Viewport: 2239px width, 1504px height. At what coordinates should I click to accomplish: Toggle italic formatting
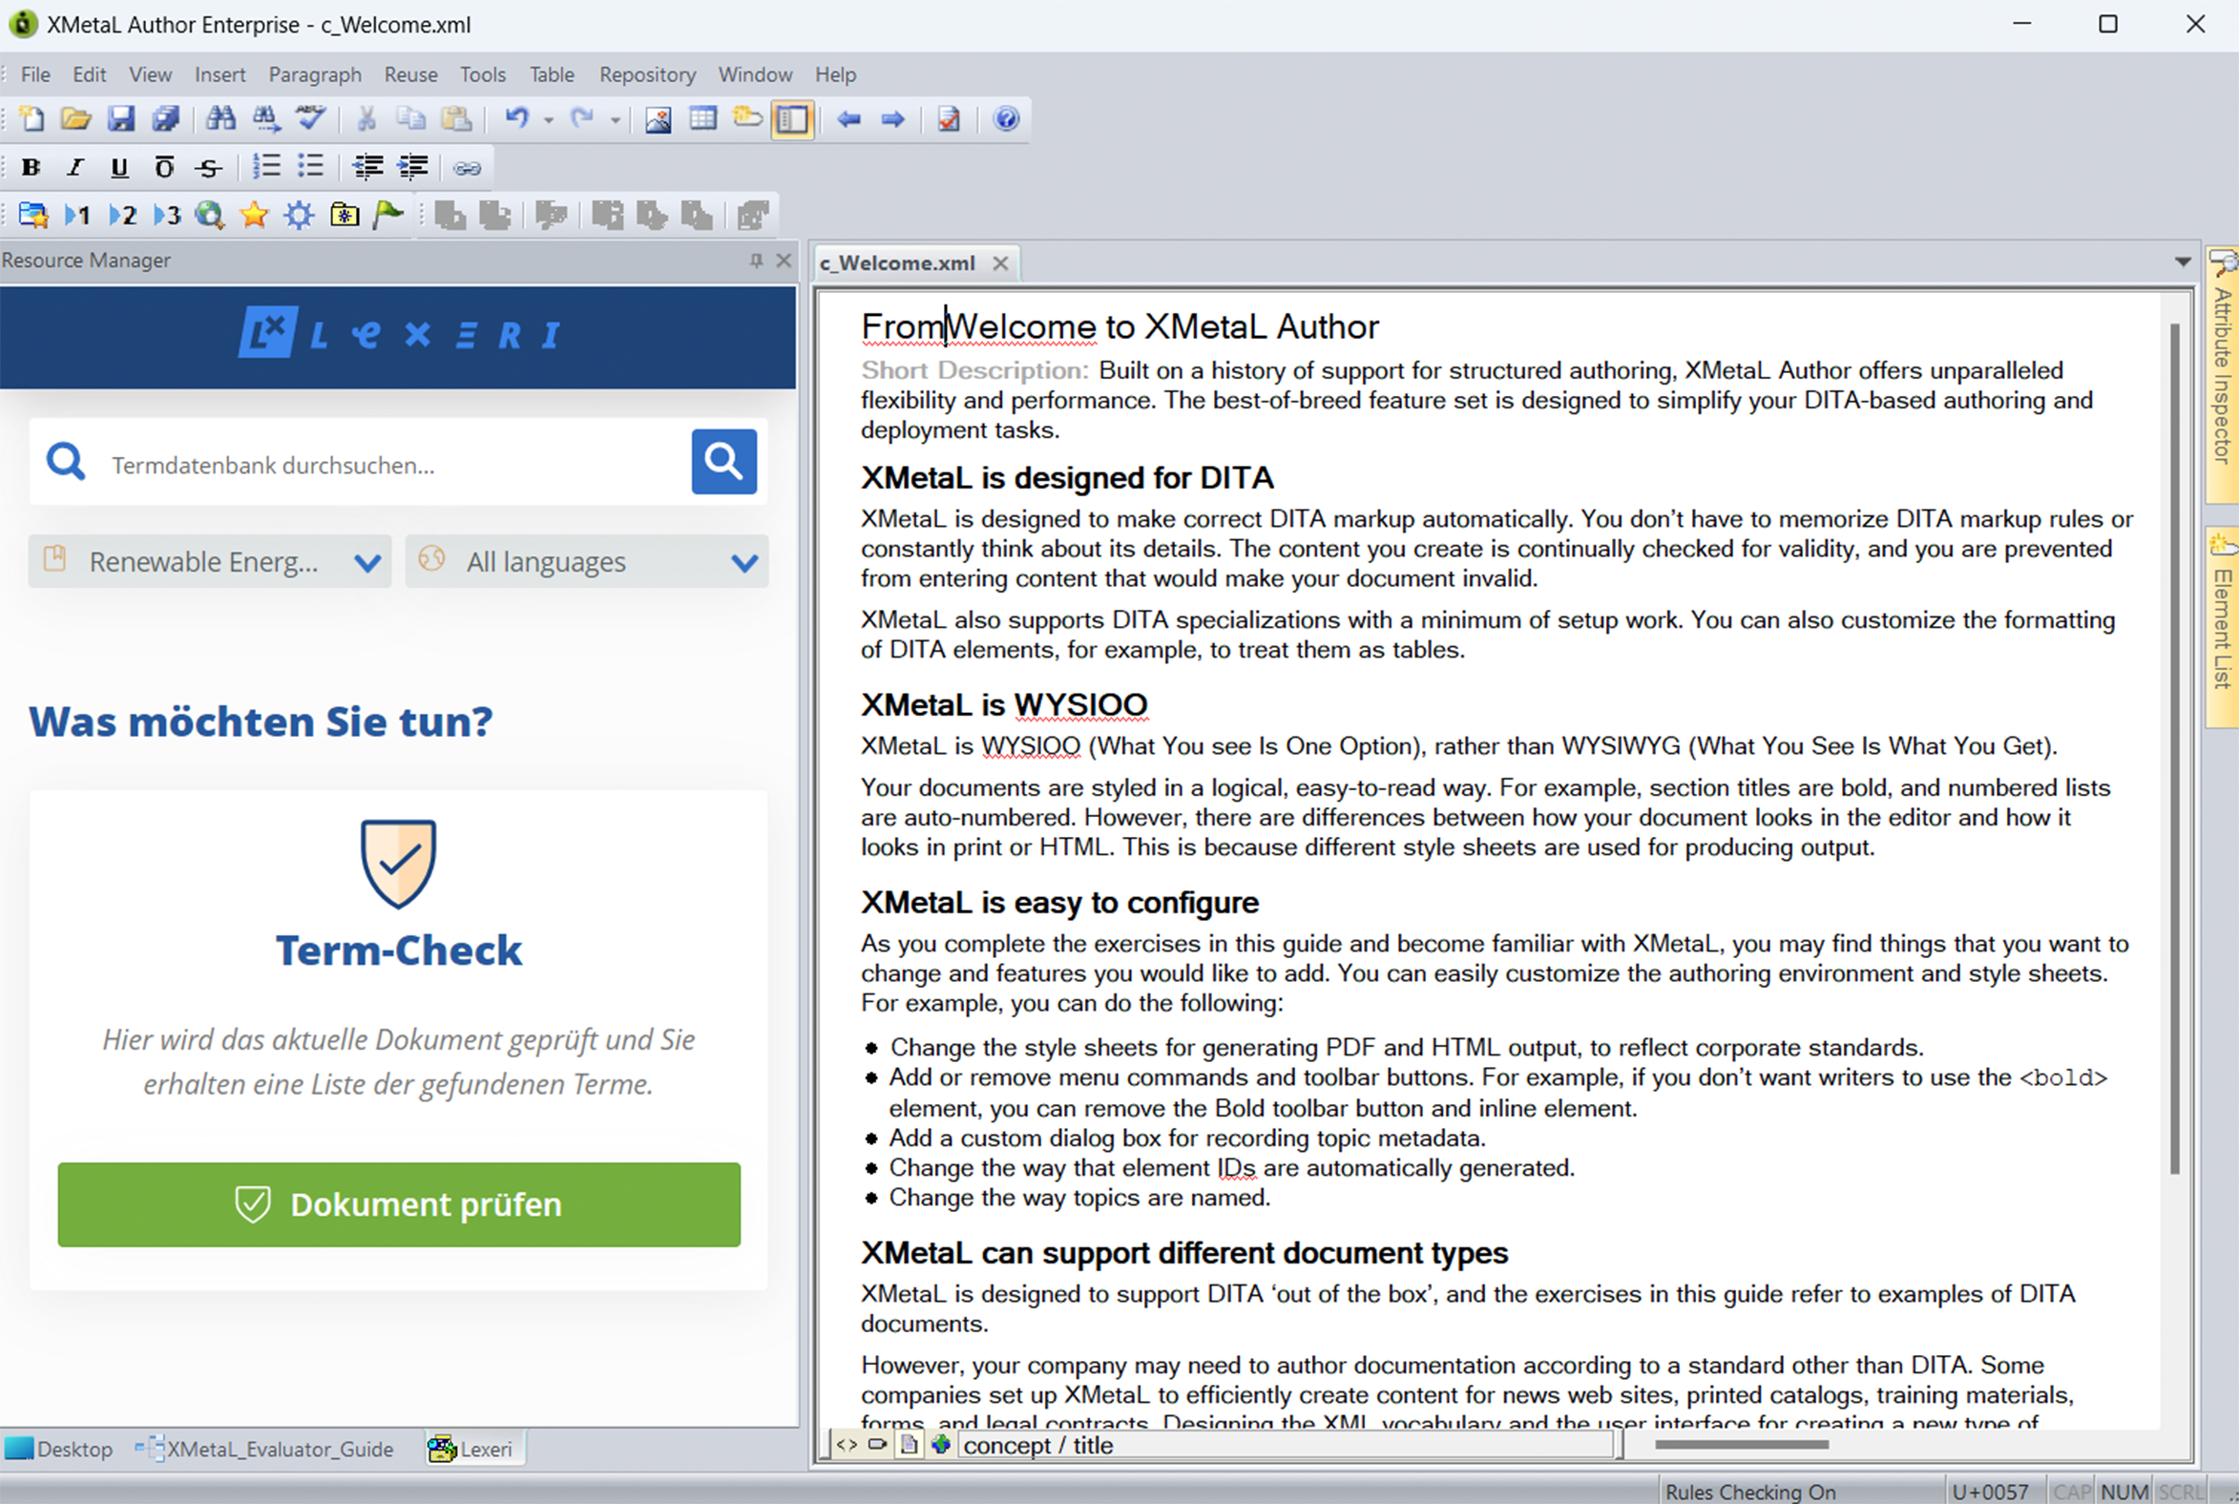tap(74, 167)
